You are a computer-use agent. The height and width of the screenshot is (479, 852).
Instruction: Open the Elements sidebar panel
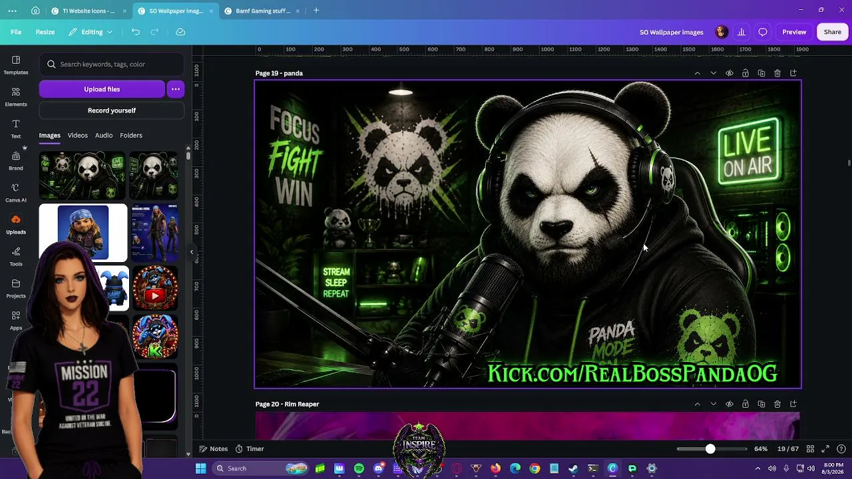(x=16, y=96)
